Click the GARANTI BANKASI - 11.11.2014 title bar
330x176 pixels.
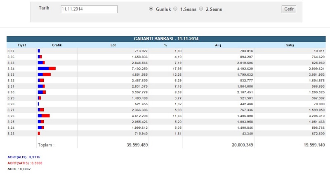click(166, 39)
